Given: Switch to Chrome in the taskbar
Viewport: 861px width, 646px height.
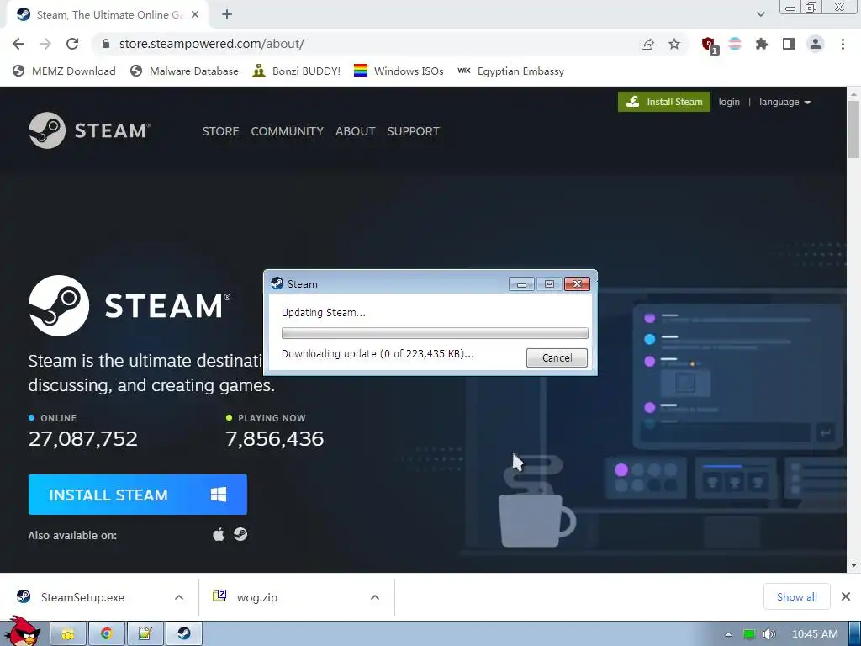Looking at the screenshot, I should [x=107, y=634].
